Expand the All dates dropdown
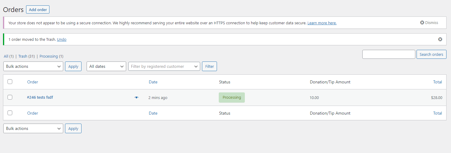This screenshot has width=451, height=153. pyautogui.click(x=106, y=66)
